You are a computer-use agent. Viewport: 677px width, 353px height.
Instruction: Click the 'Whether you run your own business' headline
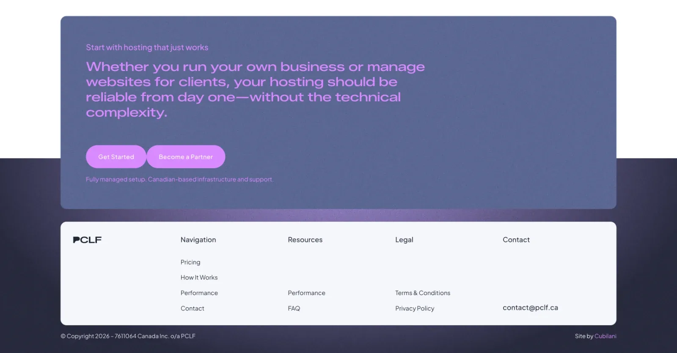pyautogui.click(x=255, y=89)
